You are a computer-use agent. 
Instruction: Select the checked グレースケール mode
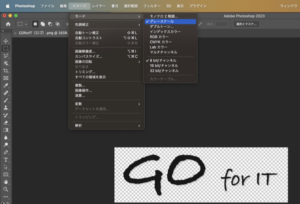click(x=170, y=21)
